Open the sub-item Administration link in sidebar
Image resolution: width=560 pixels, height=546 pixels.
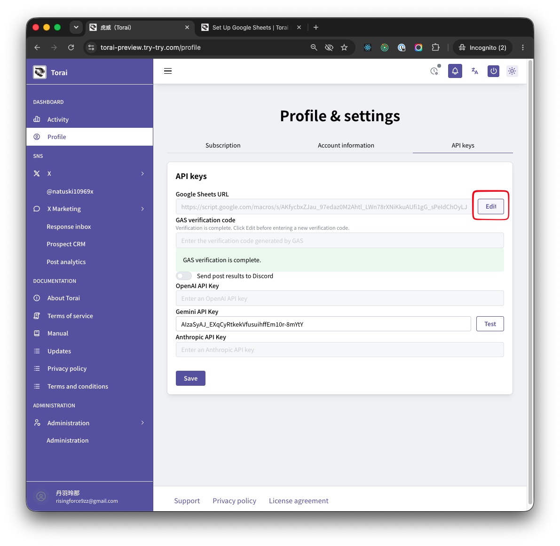(68, 440)
